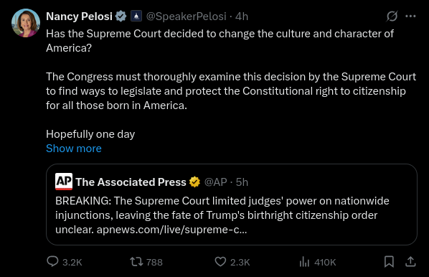Click the government affiliation badge icon
The width and height of the screenshot is (429, 277).
tap(136, 17)
